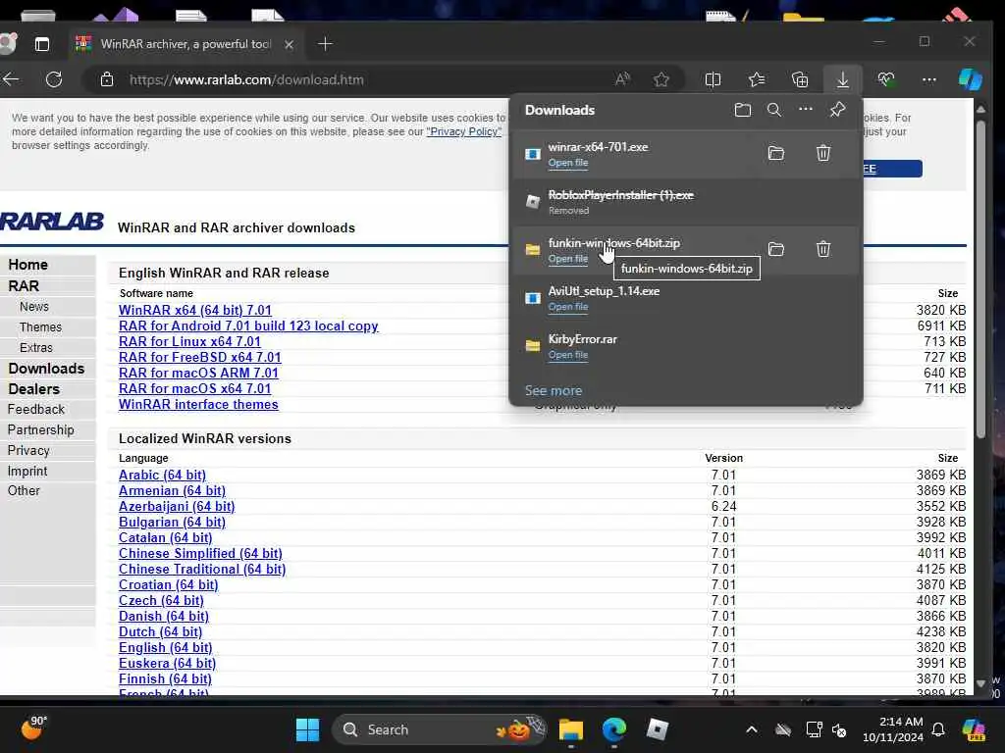The height and width of the screenshot is (753, 1005).
Task: Delete winrar-x64-701.exe download entry
Action: pos(823,153)
